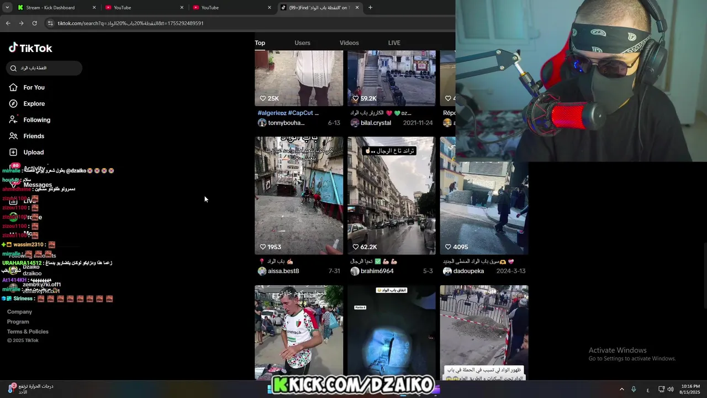Open the Friends page
Screen dimensions: 707x398
(27, 136)
